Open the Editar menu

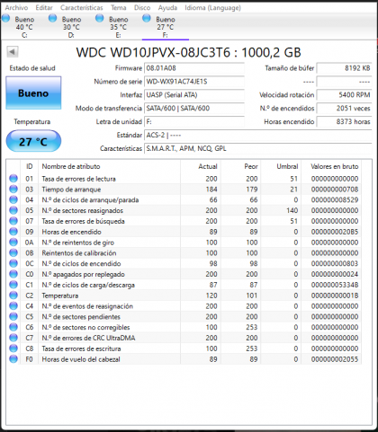pos(44,7)
